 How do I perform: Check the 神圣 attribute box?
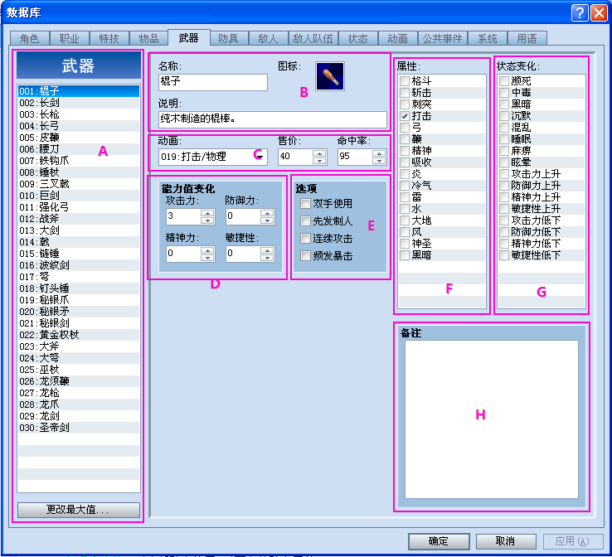(405, 244)
